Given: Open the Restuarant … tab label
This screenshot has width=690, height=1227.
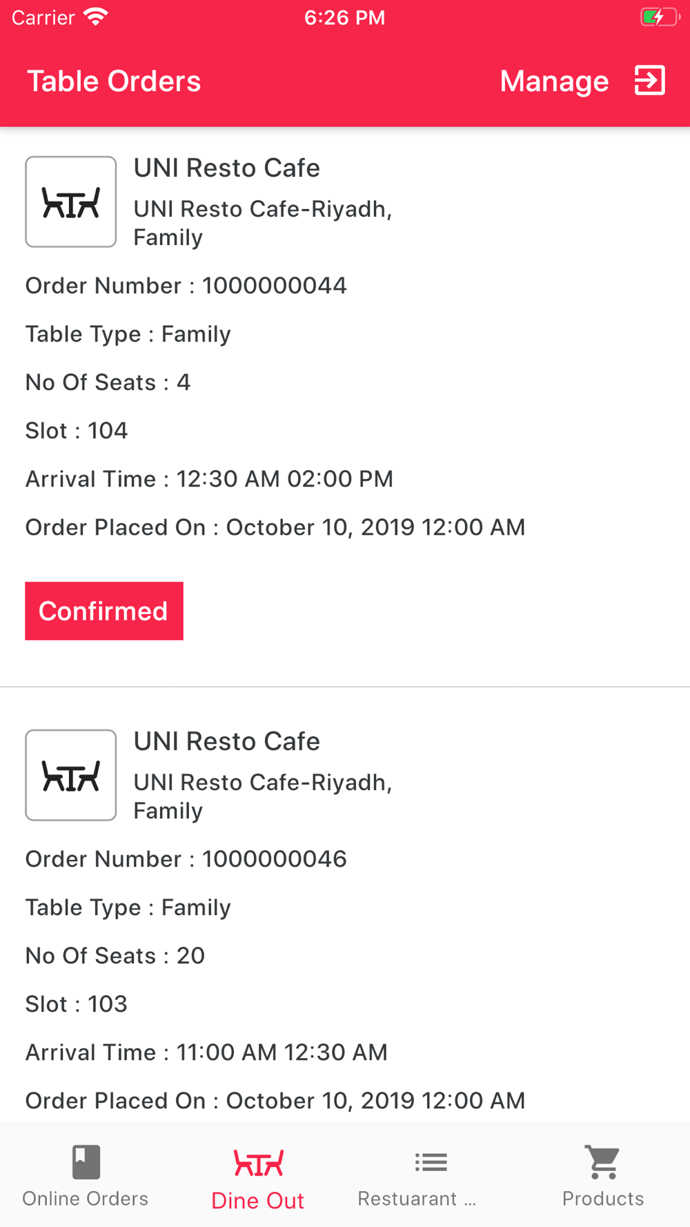Looking at the screenshot, I should point(417,1199).
